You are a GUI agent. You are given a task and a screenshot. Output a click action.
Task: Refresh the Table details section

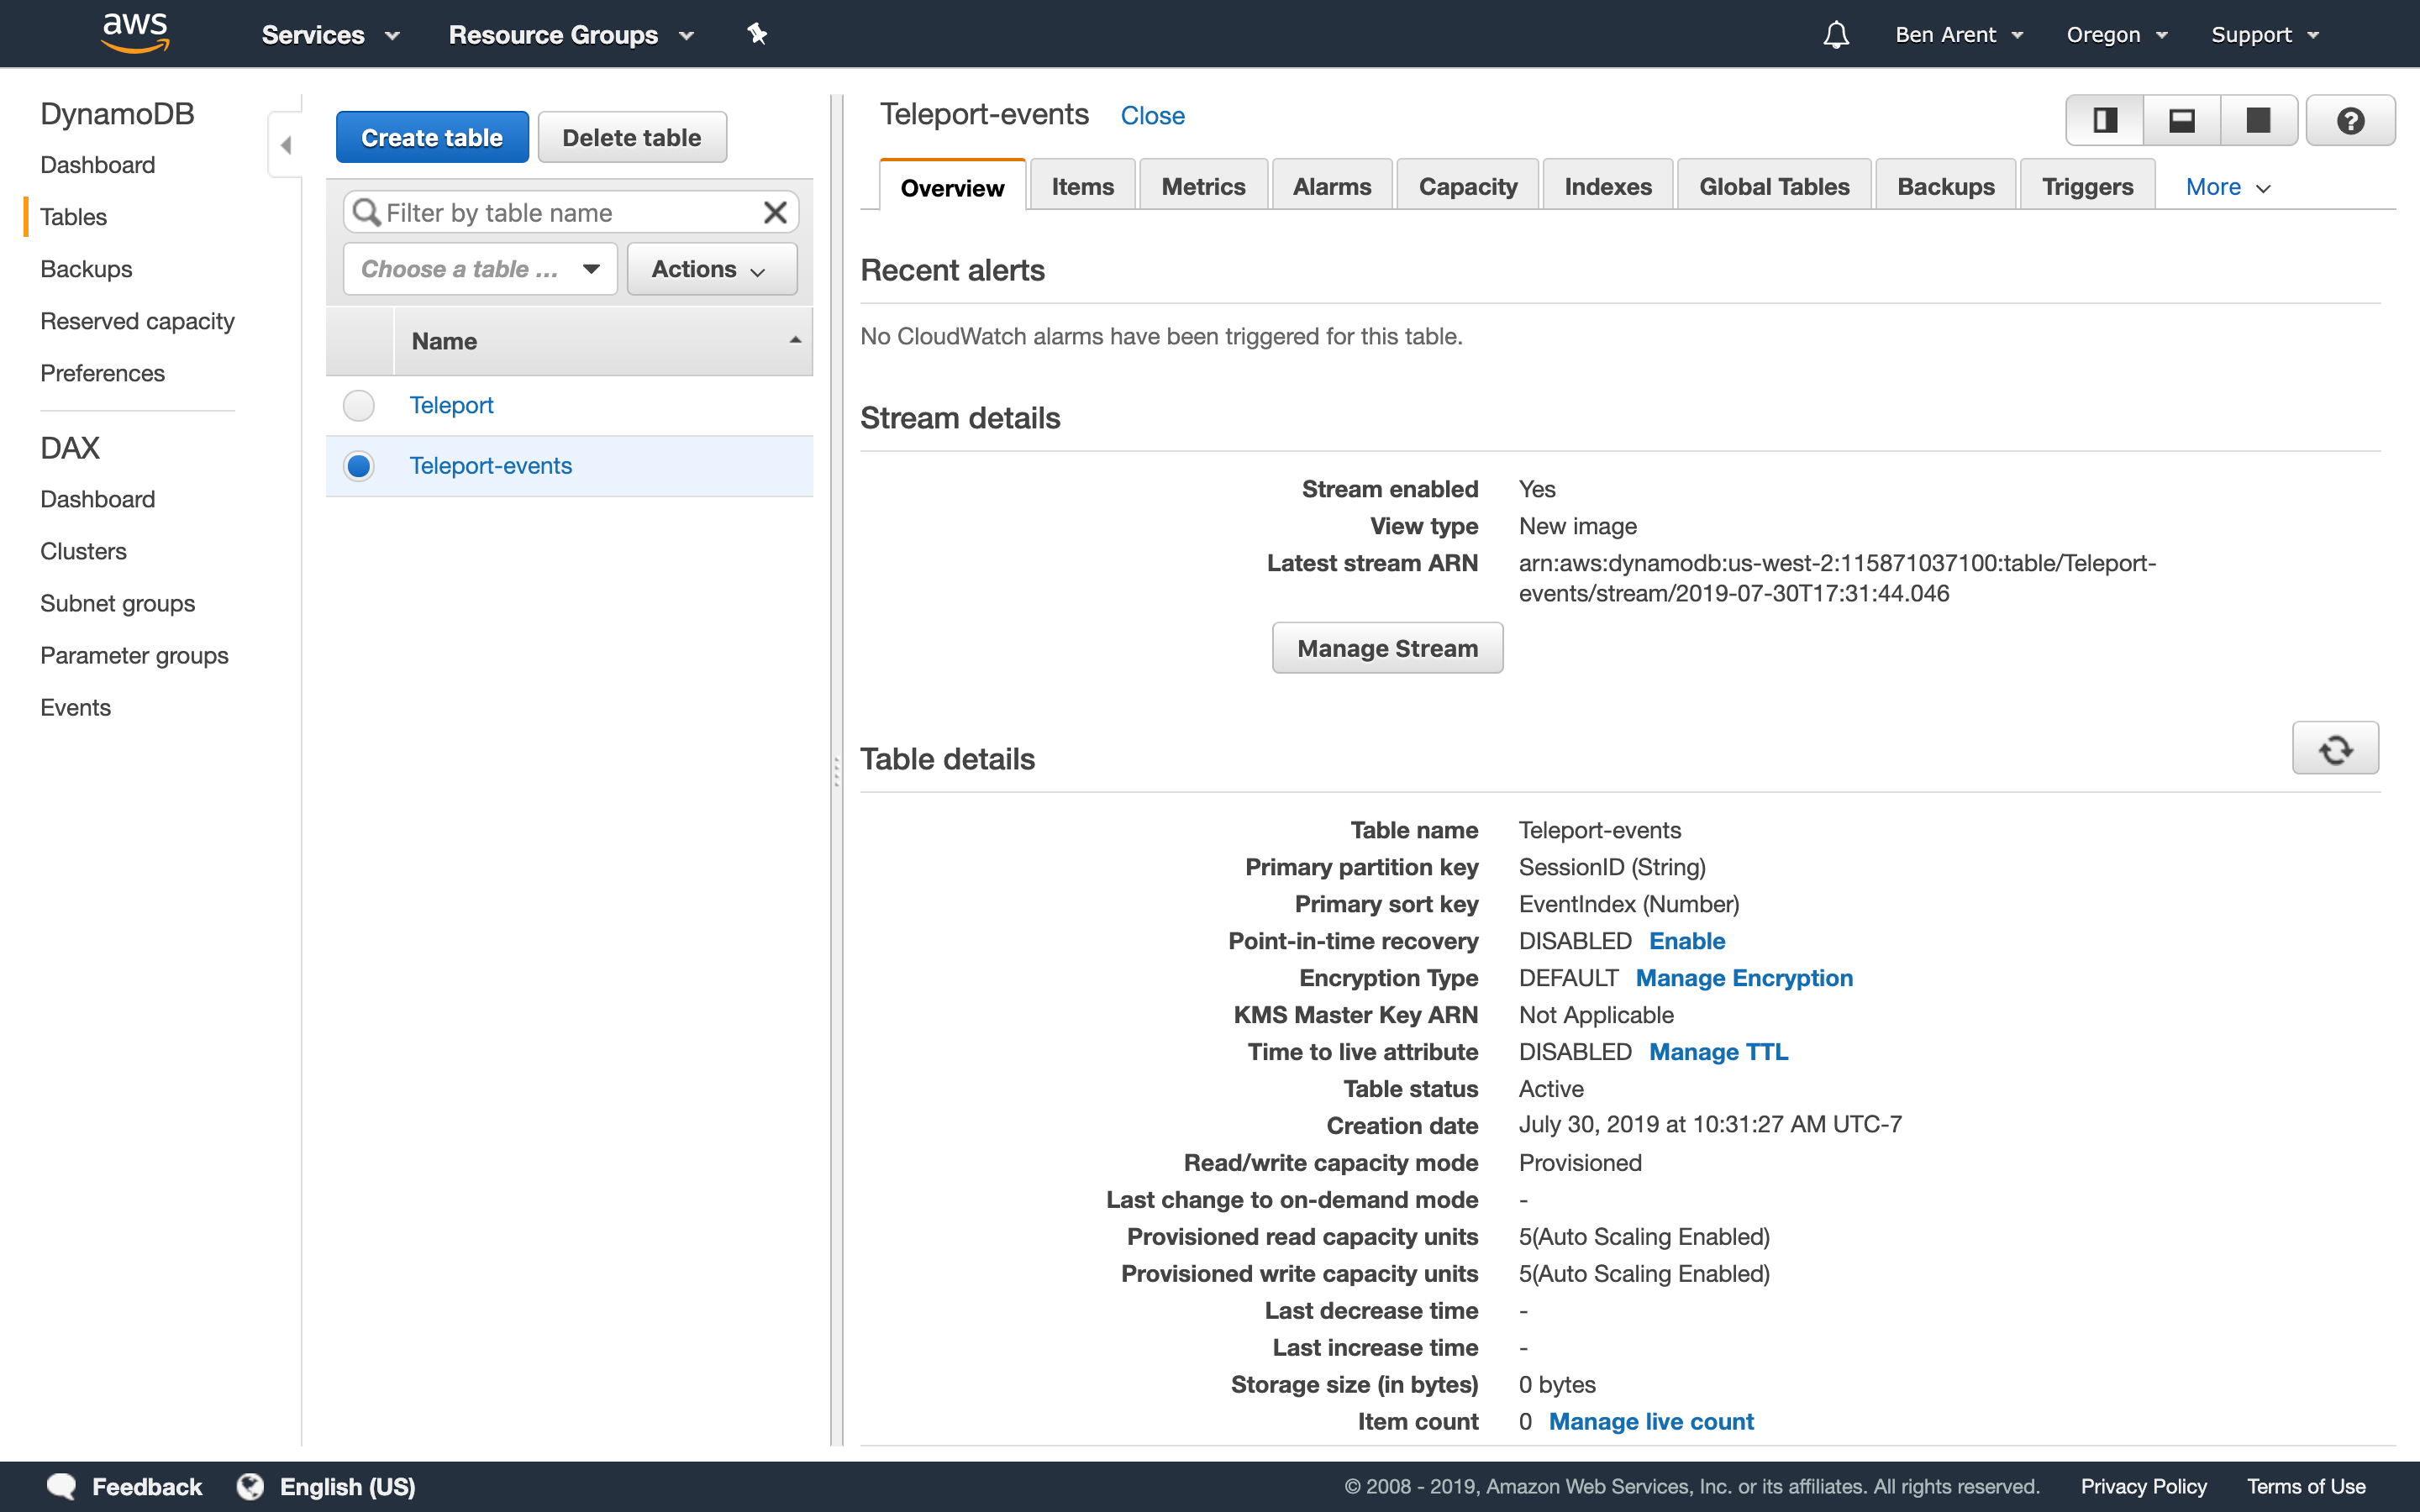click(2335, 748)
